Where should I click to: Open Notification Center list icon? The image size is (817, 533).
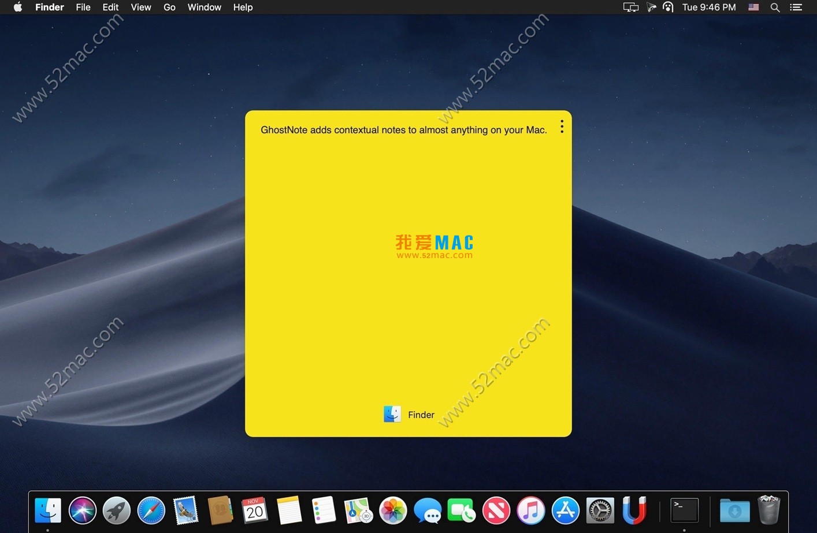[x=796, y=7]
